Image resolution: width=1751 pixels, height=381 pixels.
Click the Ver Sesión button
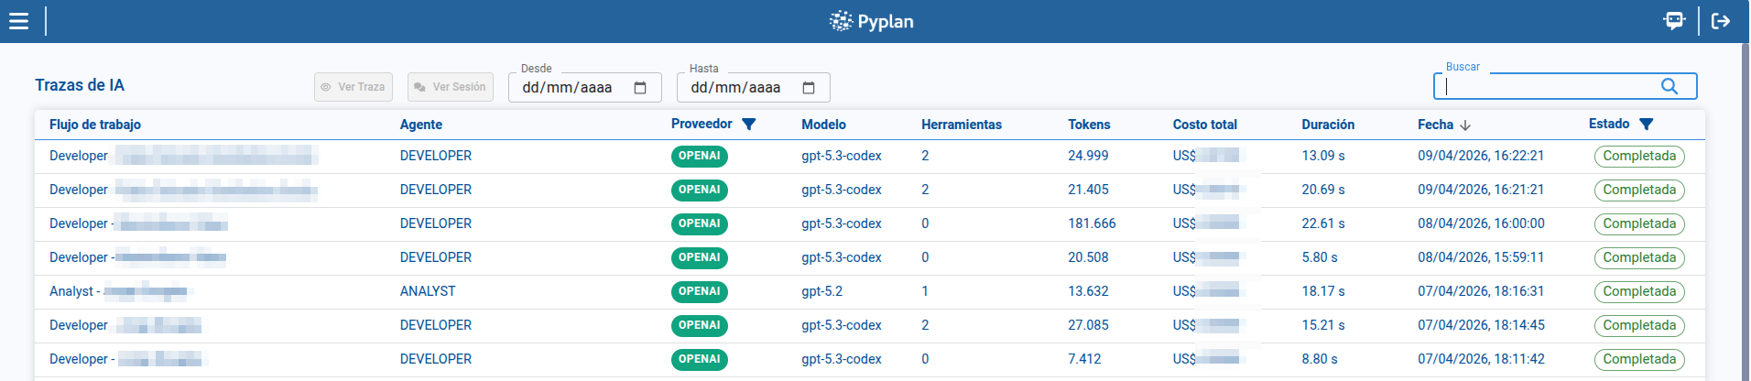[451, 87]
